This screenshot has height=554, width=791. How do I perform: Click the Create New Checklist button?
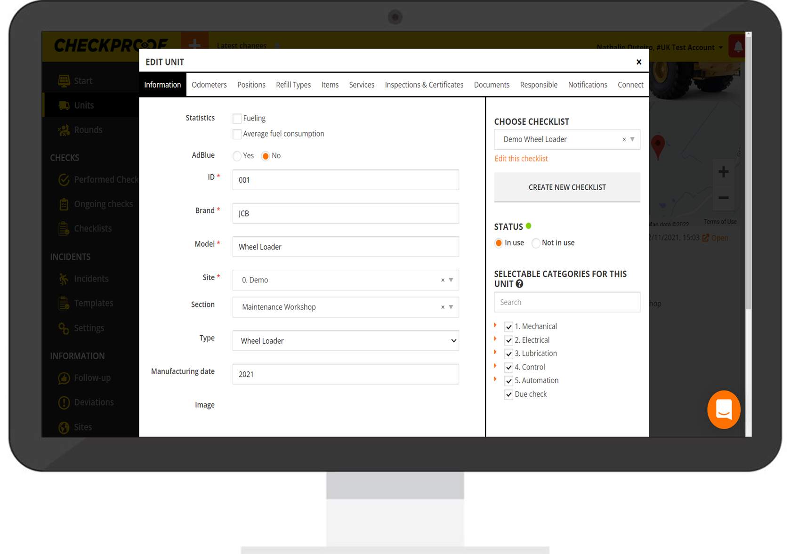(x=567, y=187)
